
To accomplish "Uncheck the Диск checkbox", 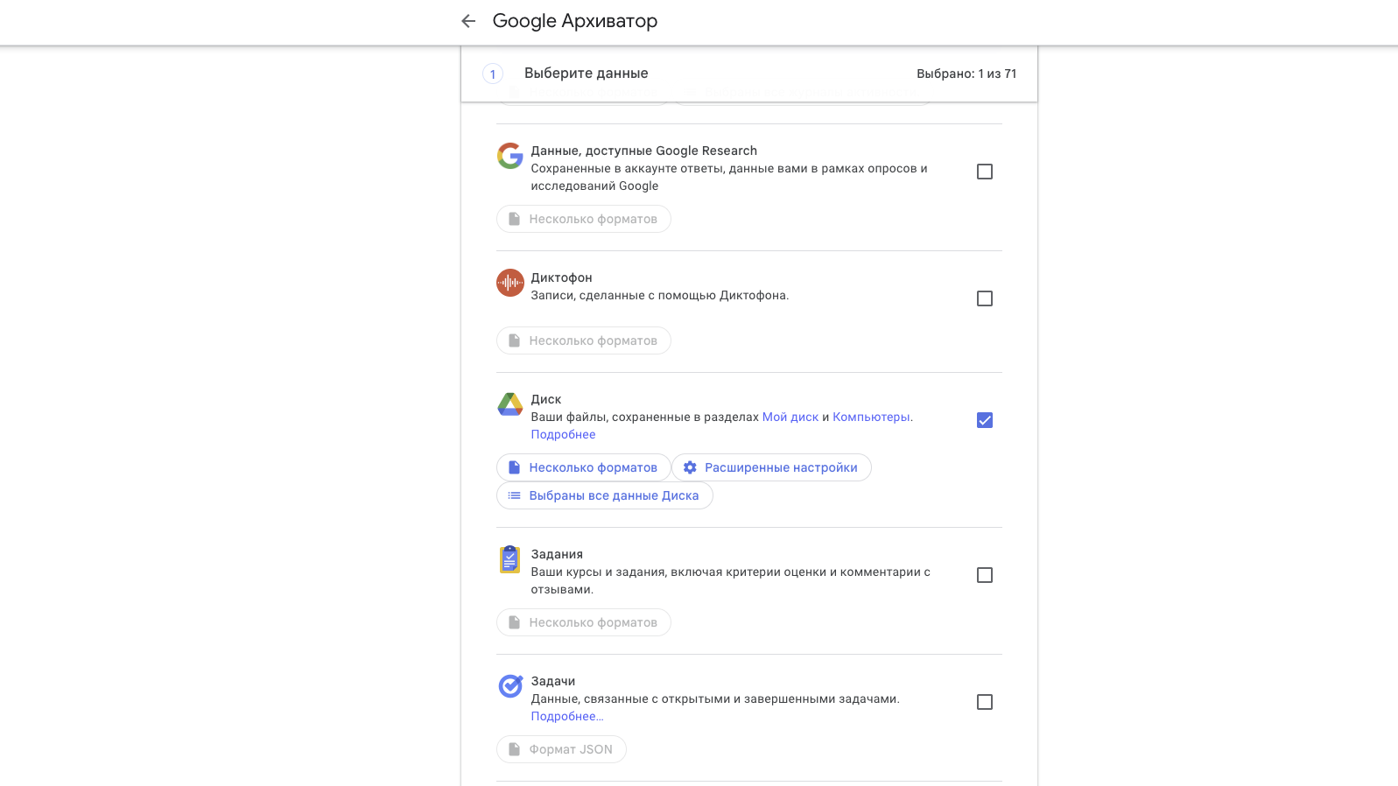I will click(985, 420).
